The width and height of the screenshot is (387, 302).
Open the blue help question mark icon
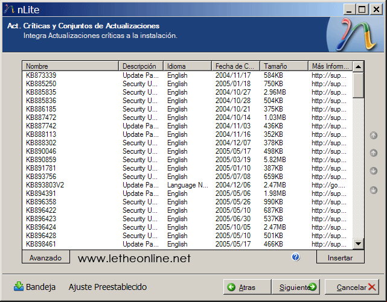click(295, 257)
